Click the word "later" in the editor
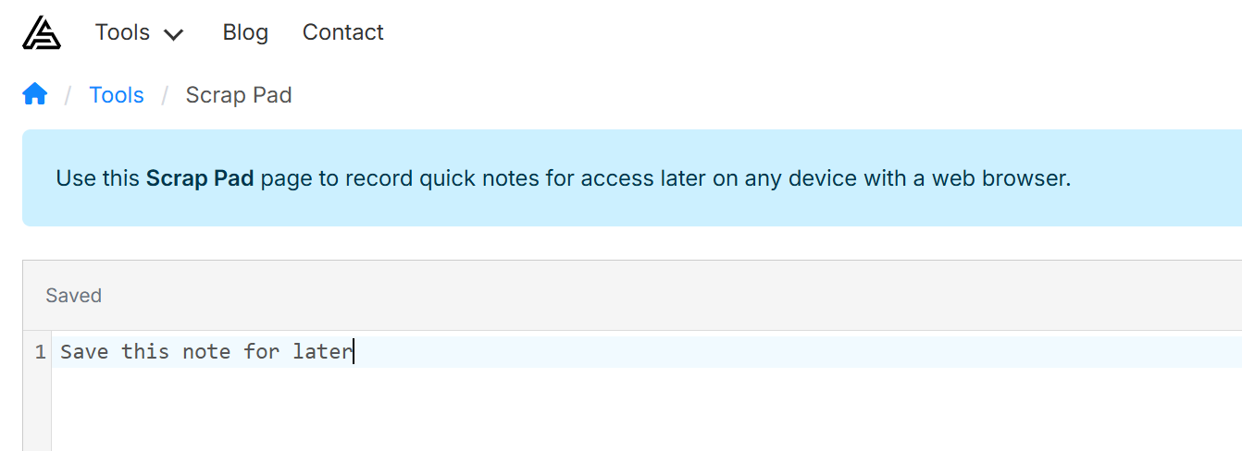This screenshot has width=1242, height=451. pos(322,352)
